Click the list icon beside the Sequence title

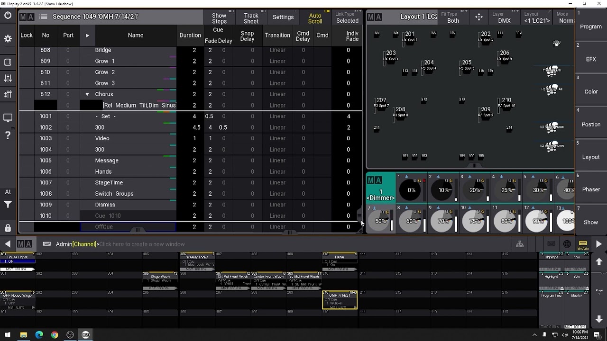click(43, 17)
